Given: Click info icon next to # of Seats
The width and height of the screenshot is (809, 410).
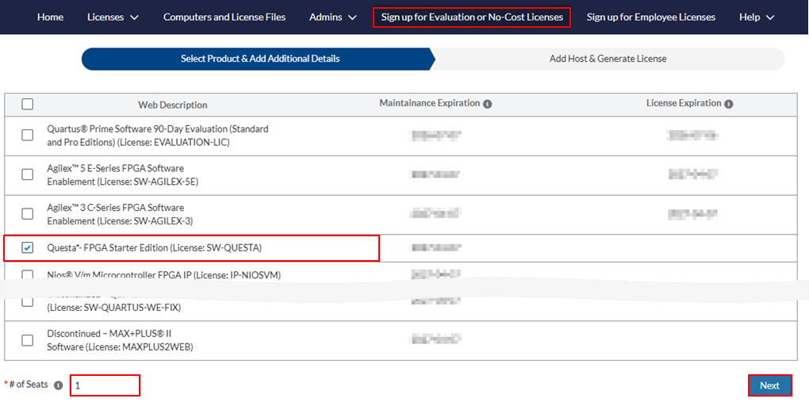Looking at the screenshot, I should [58, 385].
